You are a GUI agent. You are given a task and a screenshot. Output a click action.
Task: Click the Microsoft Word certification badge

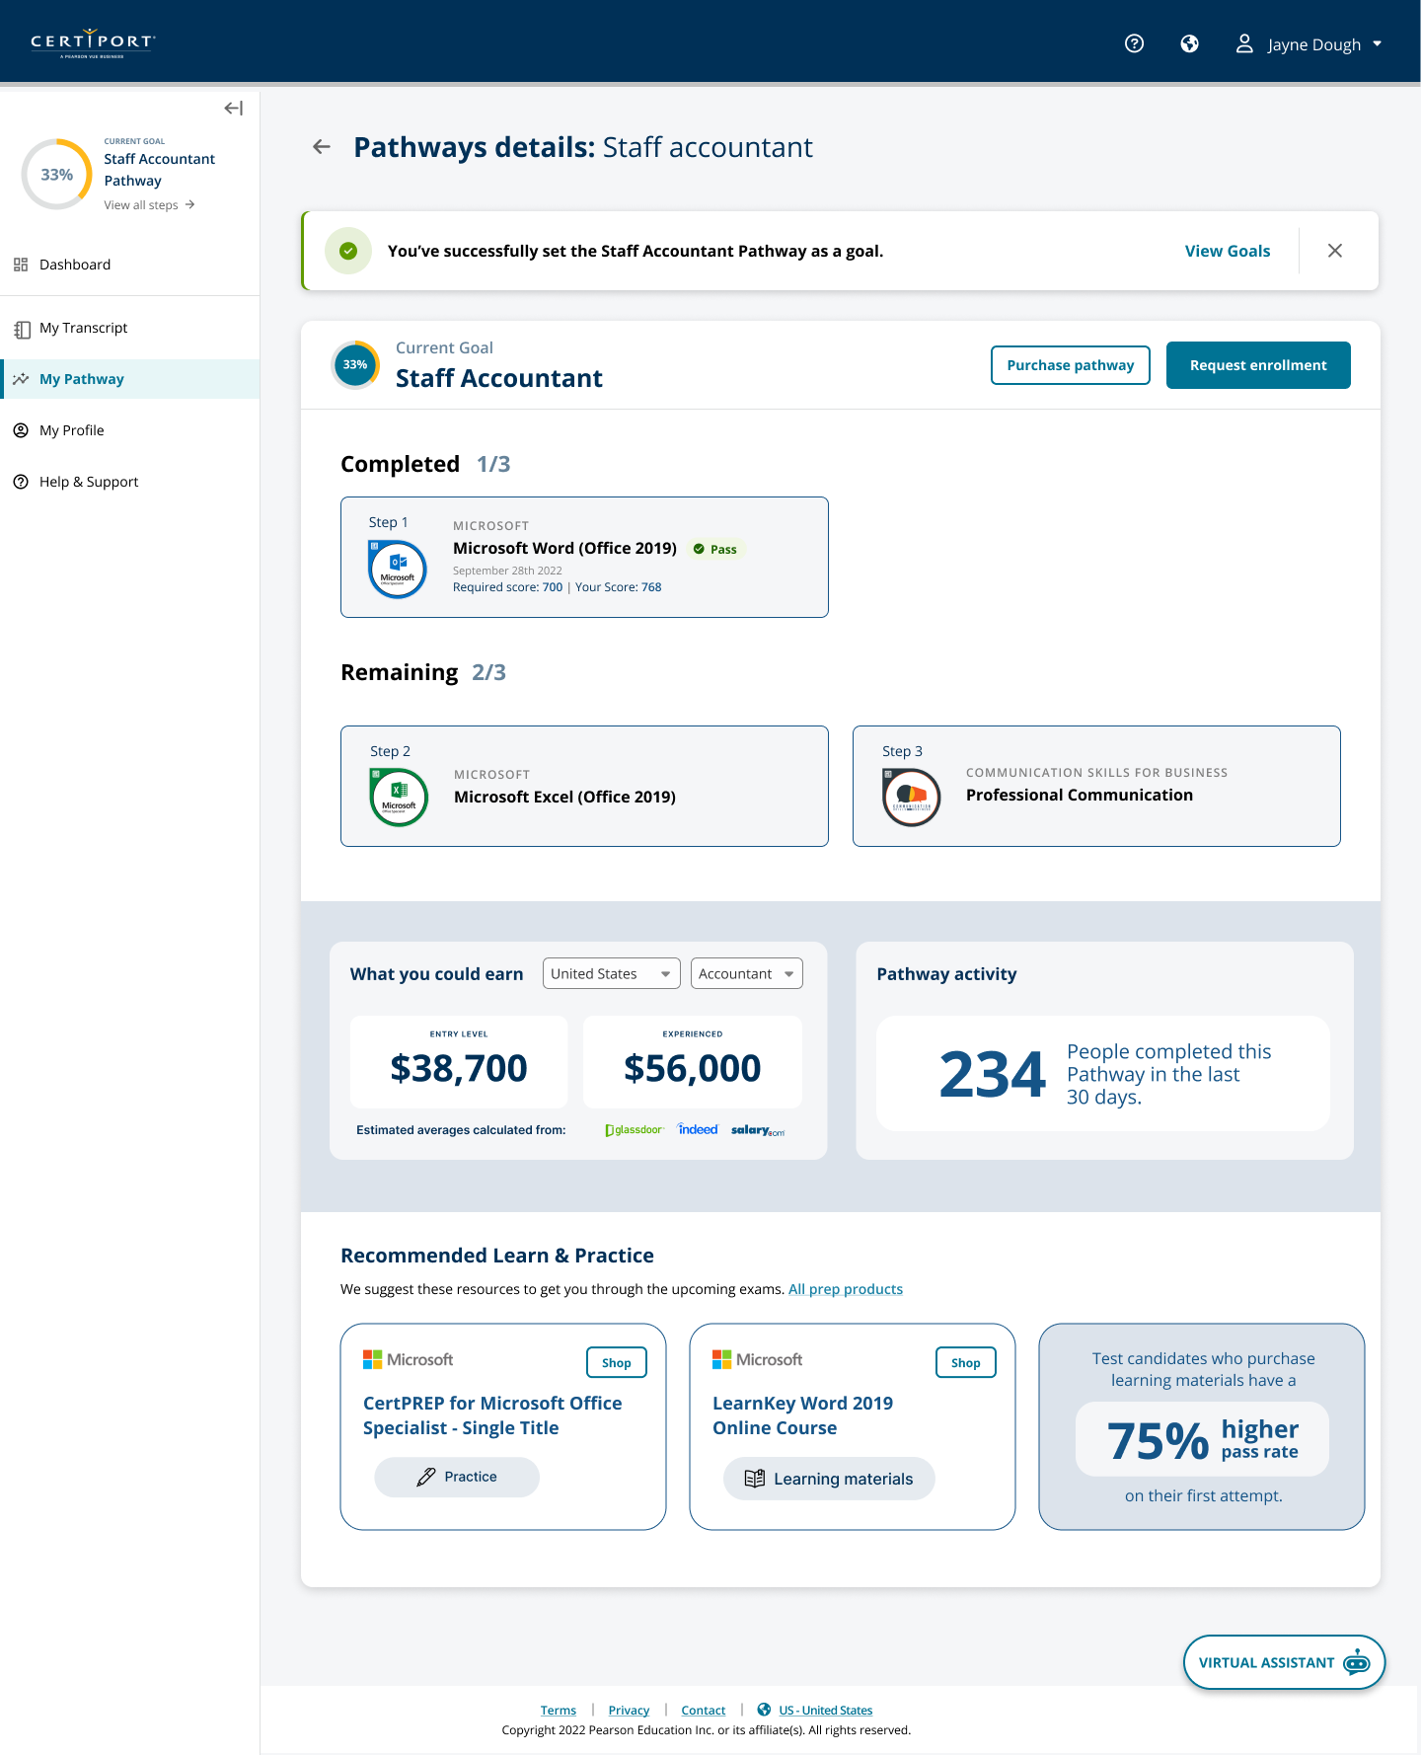coord(398,570)
